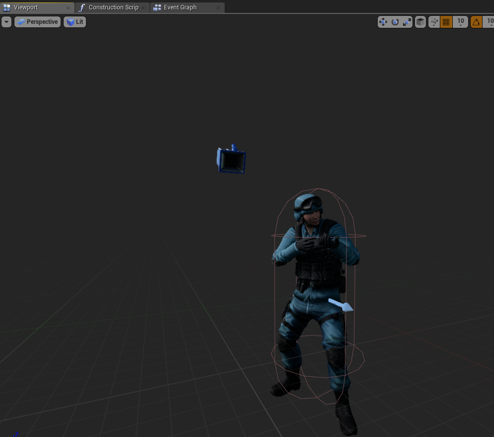Open surface snapping options

(434, 22)
